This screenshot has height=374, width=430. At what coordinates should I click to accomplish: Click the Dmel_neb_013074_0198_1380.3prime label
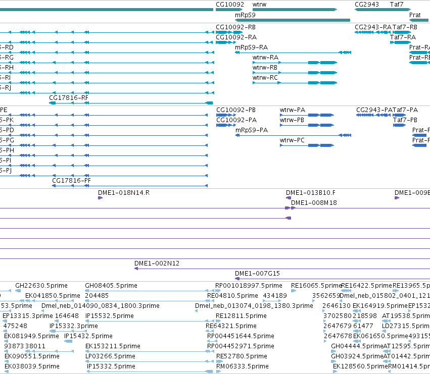tap(254, 306)
